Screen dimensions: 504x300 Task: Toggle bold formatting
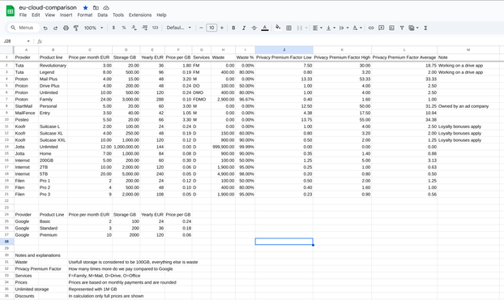[233, 28]
